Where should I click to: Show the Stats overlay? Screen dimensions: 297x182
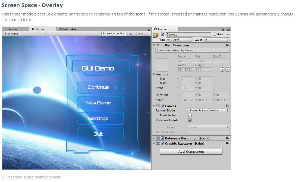(130, 33)
